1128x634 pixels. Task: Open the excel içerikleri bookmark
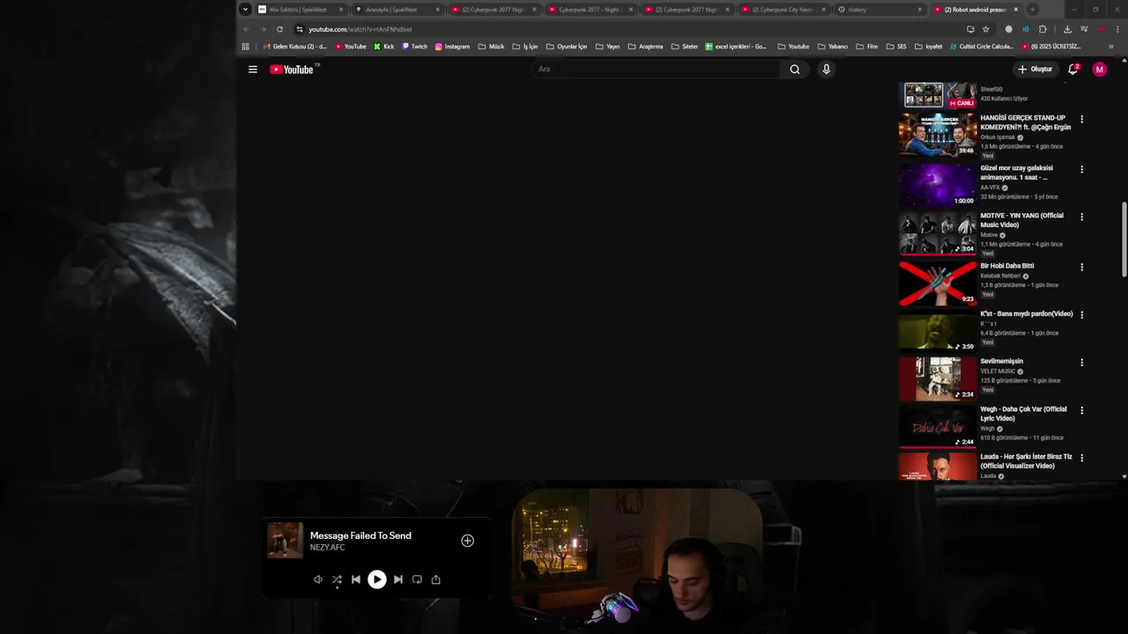[x=736, y=47]
